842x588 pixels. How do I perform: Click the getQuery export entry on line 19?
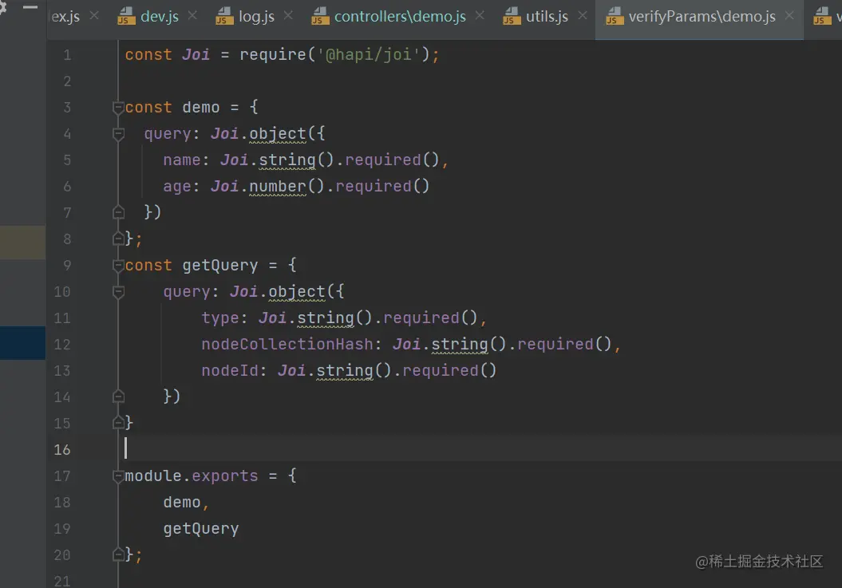point(201,529)
